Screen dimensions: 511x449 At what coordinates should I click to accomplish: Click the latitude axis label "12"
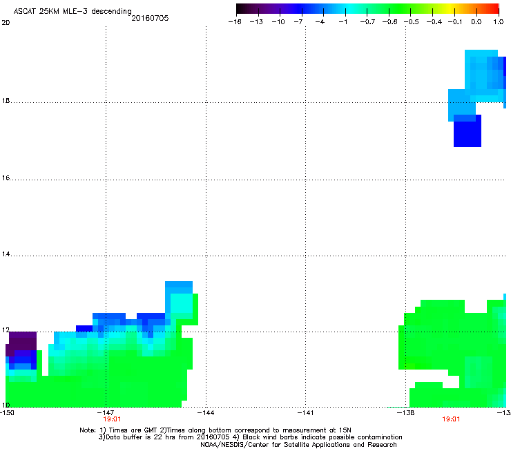(x=6, y=330)
